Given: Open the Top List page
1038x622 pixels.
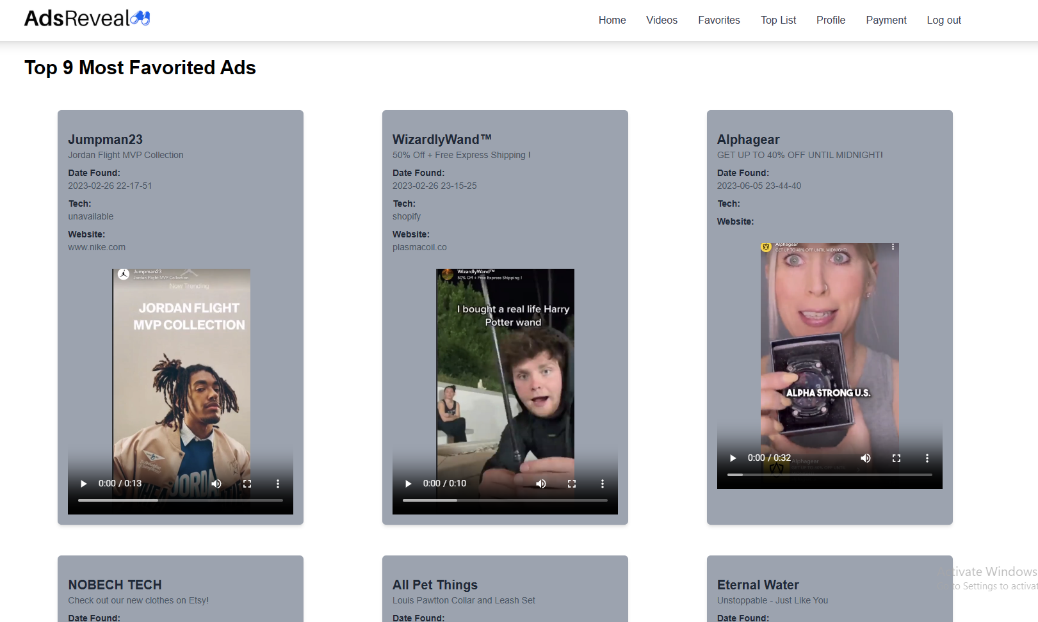Looking at the screenshot, I should [x=778, y=20].
